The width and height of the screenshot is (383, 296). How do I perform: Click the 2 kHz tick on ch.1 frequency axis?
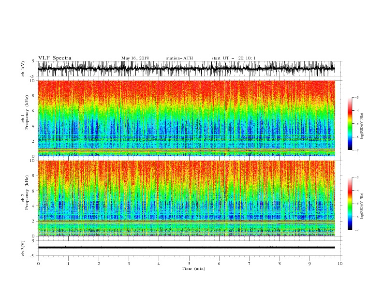[33, 141]
